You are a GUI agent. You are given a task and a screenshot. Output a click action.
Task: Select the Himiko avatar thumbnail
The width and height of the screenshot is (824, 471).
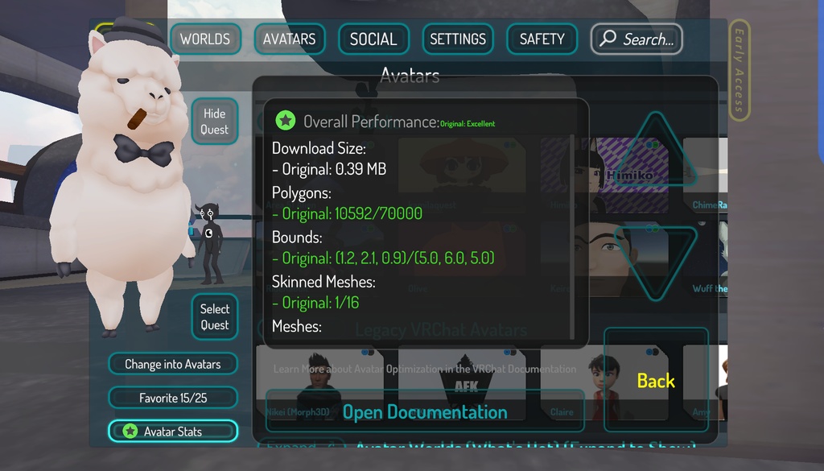(x=604, y=175)
